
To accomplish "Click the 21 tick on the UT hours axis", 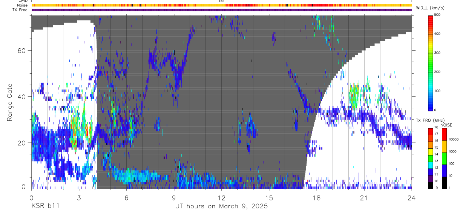I will pyautogui.click(x=364, y=197).
